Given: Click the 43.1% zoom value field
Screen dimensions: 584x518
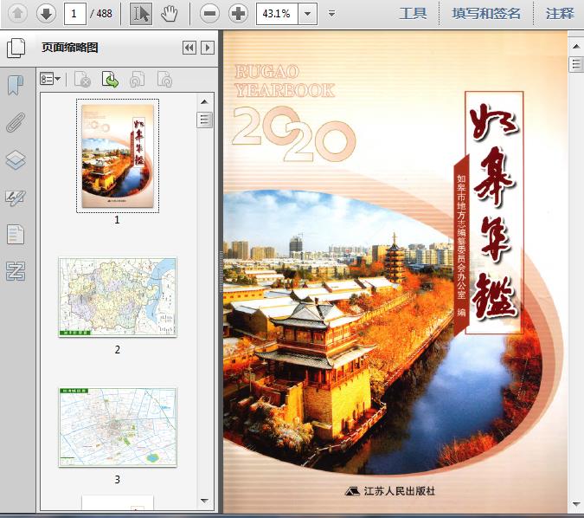Looking at the screenshot, I should (277, 14).
